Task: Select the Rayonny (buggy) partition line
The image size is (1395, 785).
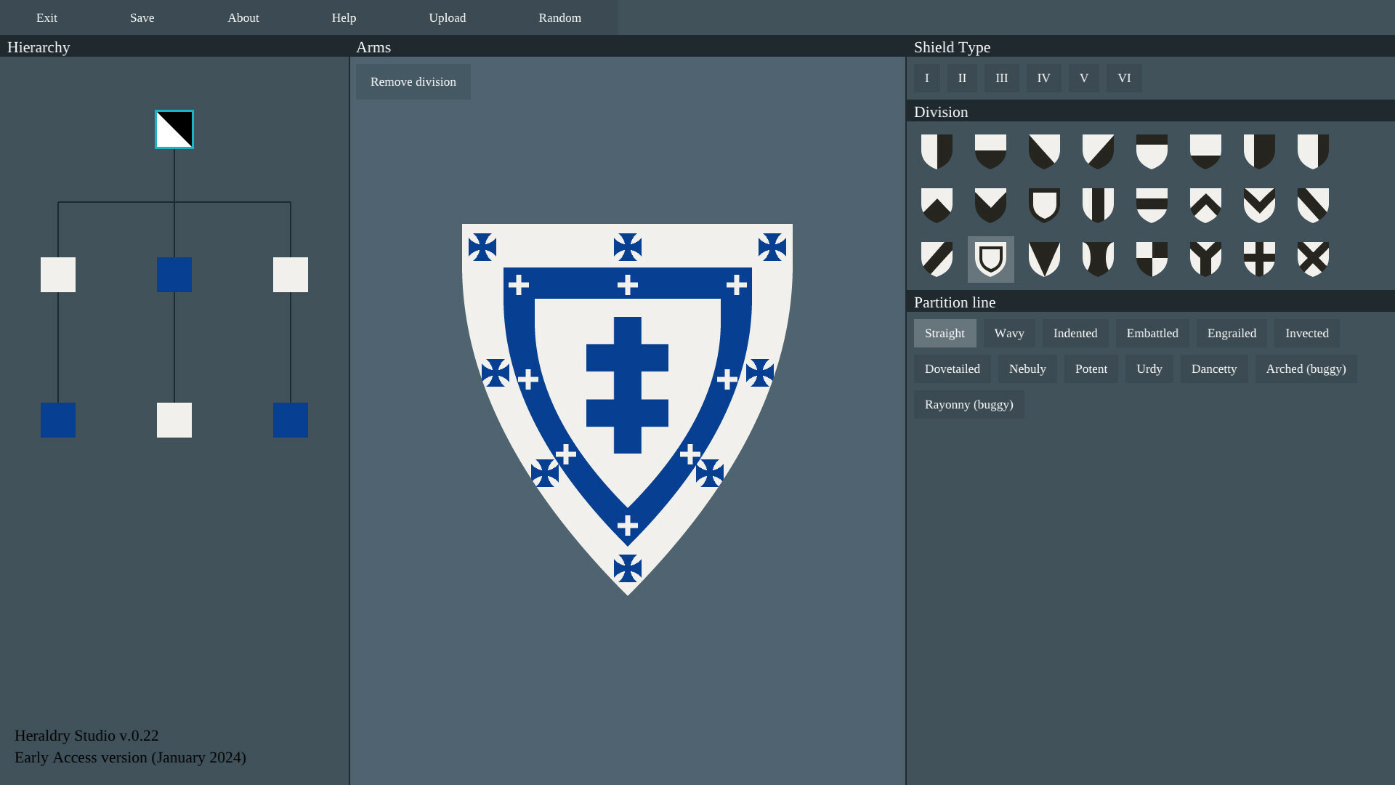Action: coord(969,404)
